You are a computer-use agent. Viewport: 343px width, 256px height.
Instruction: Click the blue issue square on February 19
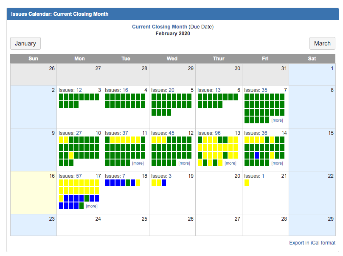pos(164,183)
